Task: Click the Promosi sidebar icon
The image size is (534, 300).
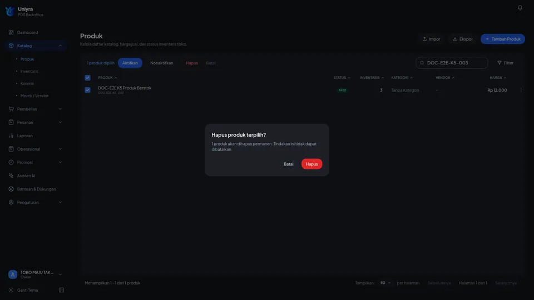Action: [x=11, y=162]
